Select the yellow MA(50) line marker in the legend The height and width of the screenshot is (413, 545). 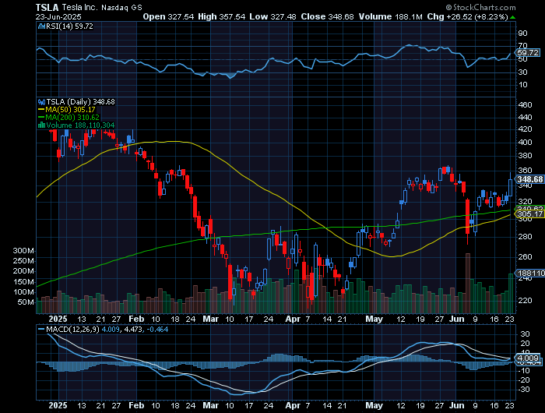coord(41,110)
